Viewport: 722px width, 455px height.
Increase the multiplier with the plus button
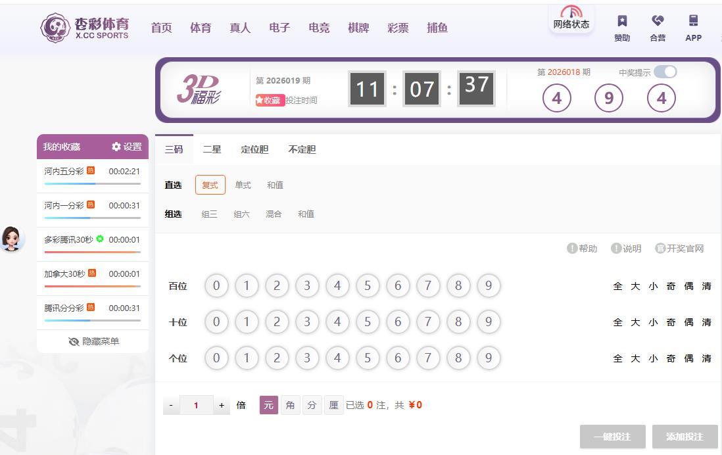222,405
